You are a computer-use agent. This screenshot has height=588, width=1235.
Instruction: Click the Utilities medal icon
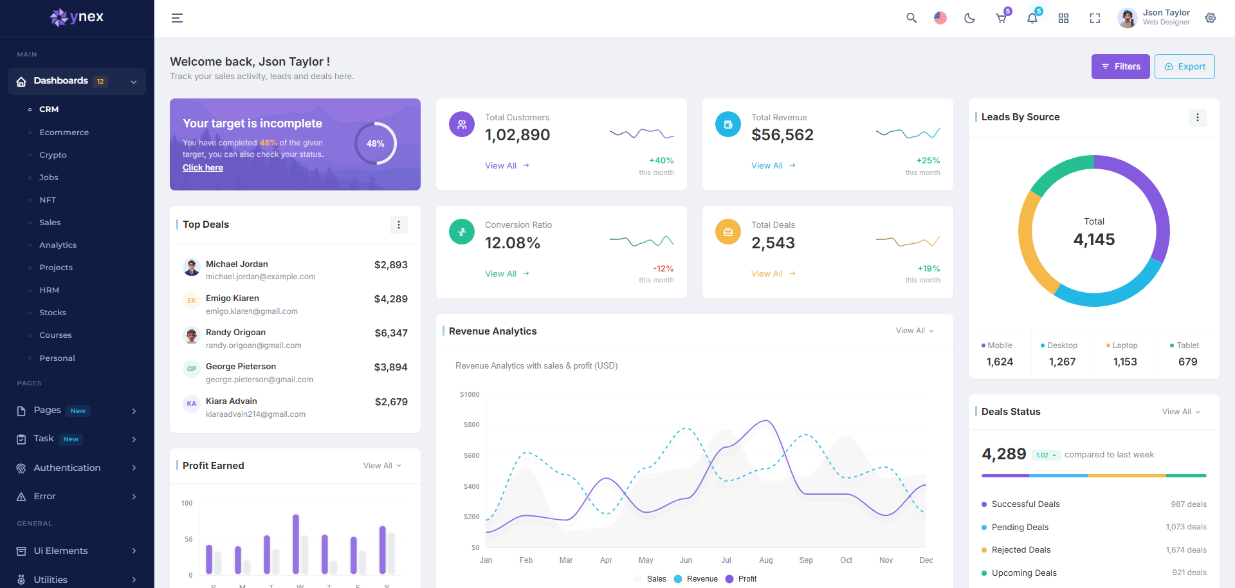21,580
